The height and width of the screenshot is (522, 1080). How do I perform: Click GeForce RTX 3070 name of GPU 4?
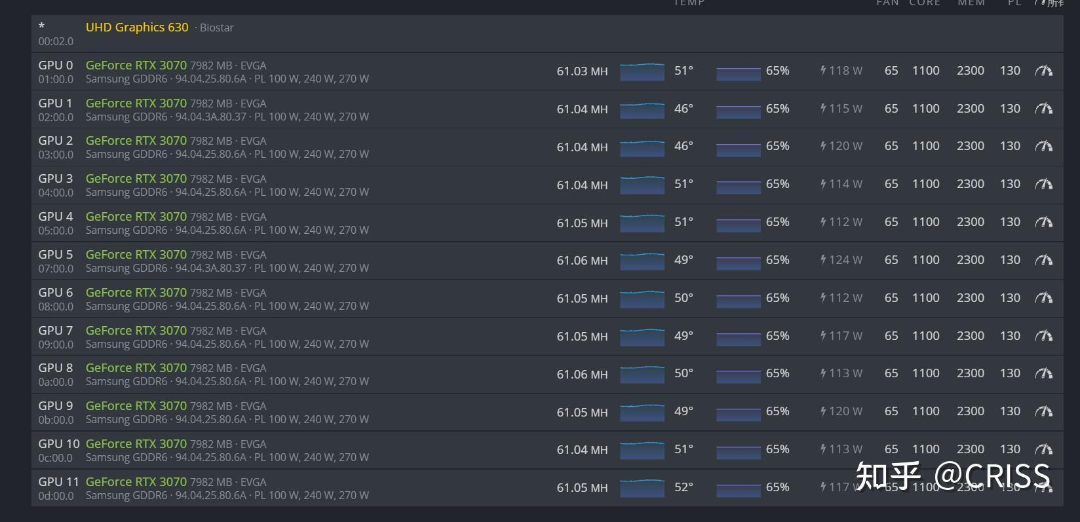[136, 217]
